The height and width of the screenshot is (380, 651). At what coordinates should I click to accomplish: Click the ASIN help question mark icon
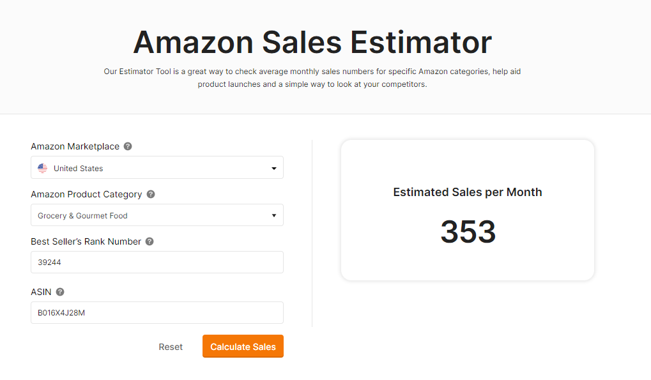click(60, 292)
